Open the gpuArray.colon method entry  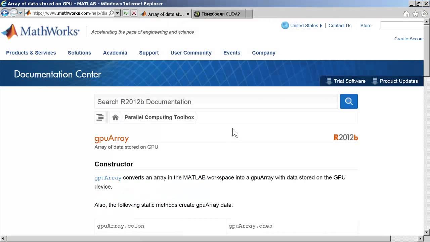(x=121, y=226)
